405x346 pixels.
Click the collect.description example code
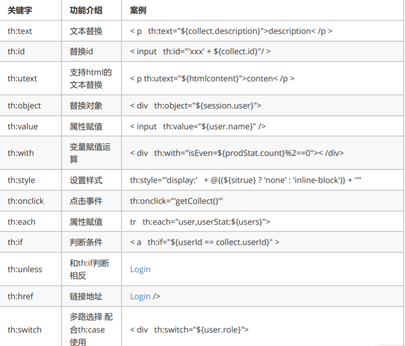231,31
